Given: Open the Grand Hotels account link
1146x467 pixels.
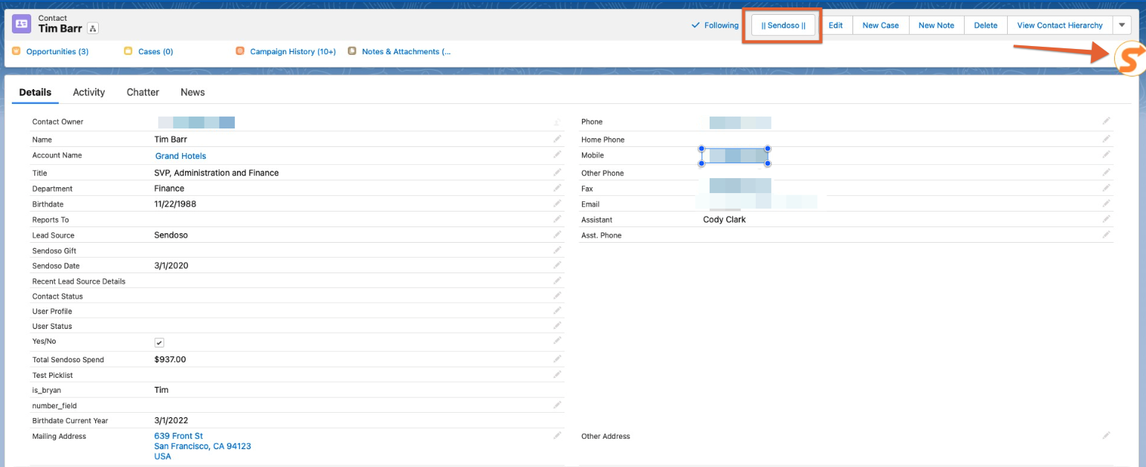Looking at the screenshot, I should (x=181, y=156).
